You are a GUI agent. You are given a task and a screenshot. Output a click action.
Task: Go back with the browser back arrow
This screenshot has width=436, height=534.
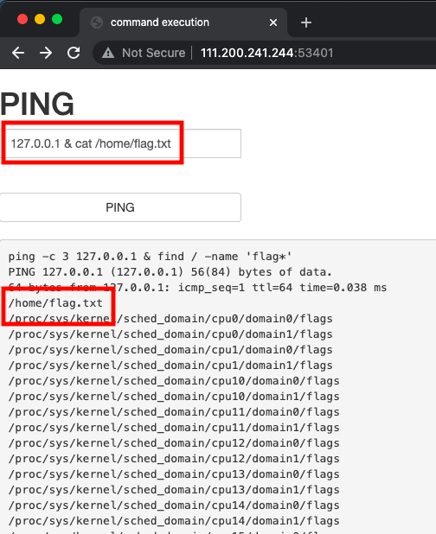[x=18, y=53]
